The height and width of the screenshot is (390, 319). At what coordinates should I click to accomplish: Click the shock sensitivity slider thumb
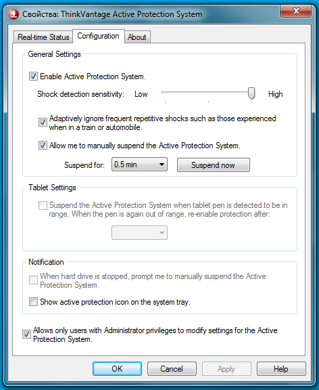251,93
